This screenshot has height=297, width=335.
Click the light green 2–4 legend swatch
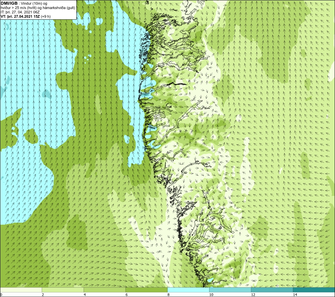click(63, 290)
